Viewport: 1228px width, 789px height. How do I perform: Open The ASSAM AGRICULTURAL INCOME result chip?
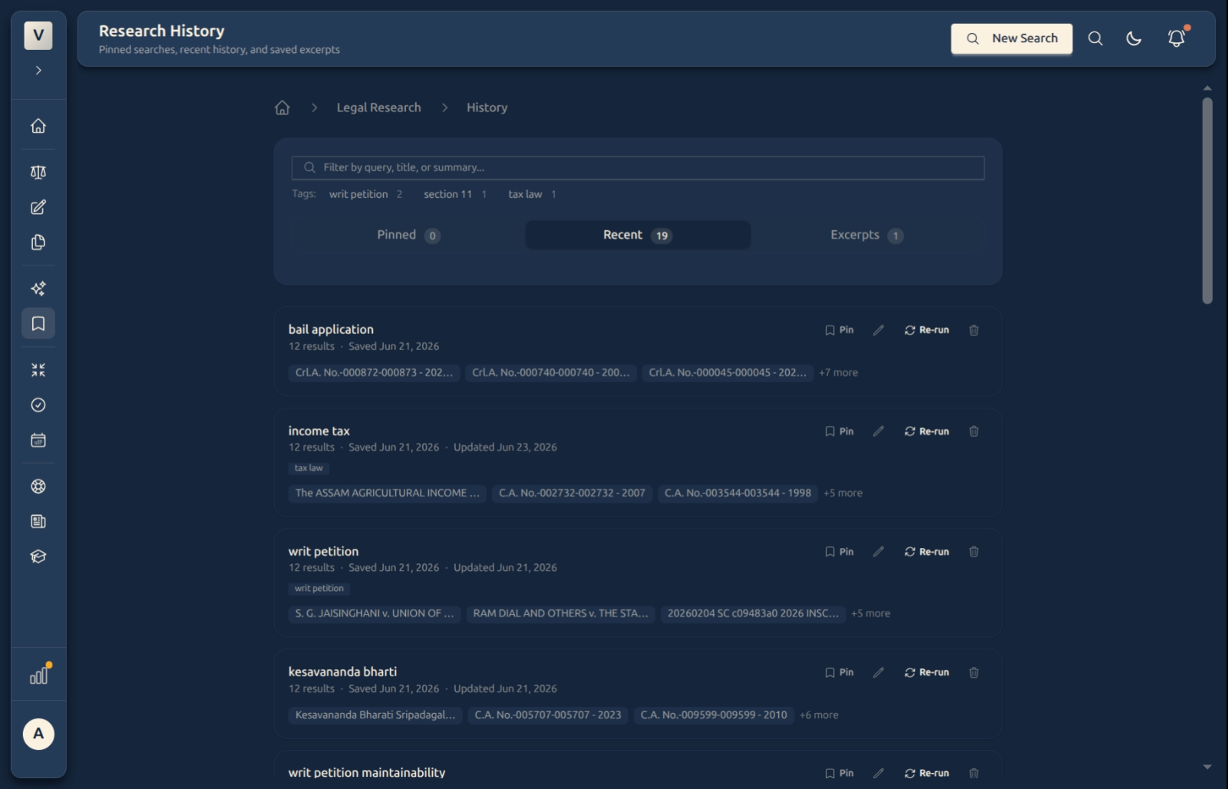point(387,493)
